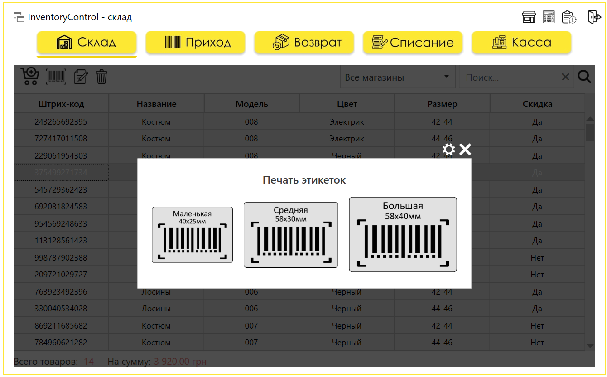Select barcode 763923492396
Screen dimensions: 607x377
tap(61, 292)
